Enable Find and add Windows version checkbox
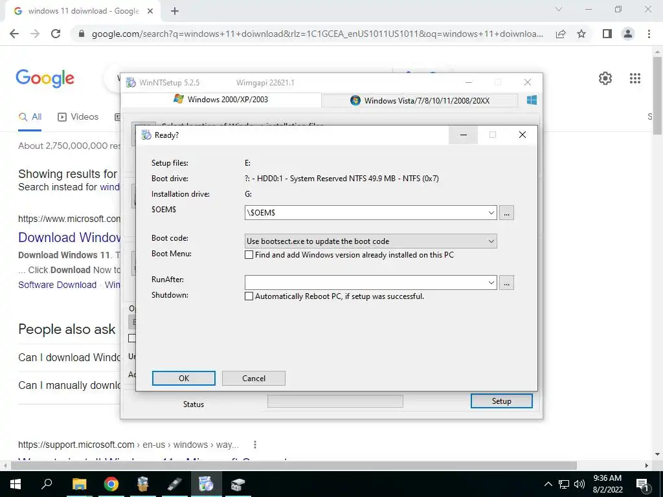The width and height of the screenshot is (663, 497). tap(249, 255)
